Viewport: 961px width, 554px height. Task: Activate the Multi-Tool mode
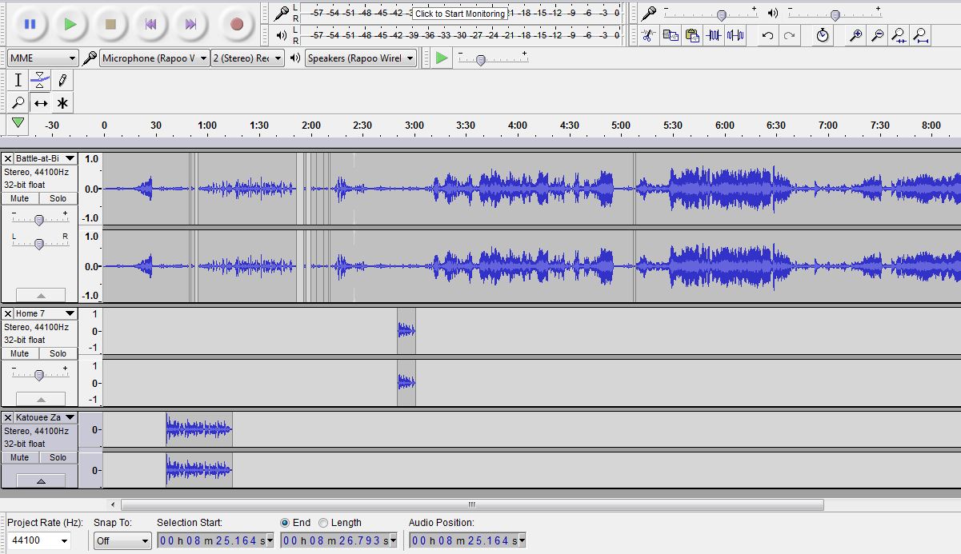[61, 102]
